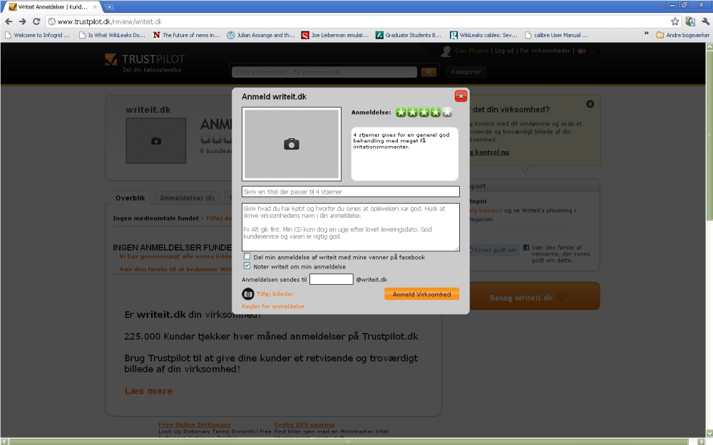This screenshot has height=445, width=713.
Task: Click the Anmeld Virksomhed button
Action: (421, 294)
